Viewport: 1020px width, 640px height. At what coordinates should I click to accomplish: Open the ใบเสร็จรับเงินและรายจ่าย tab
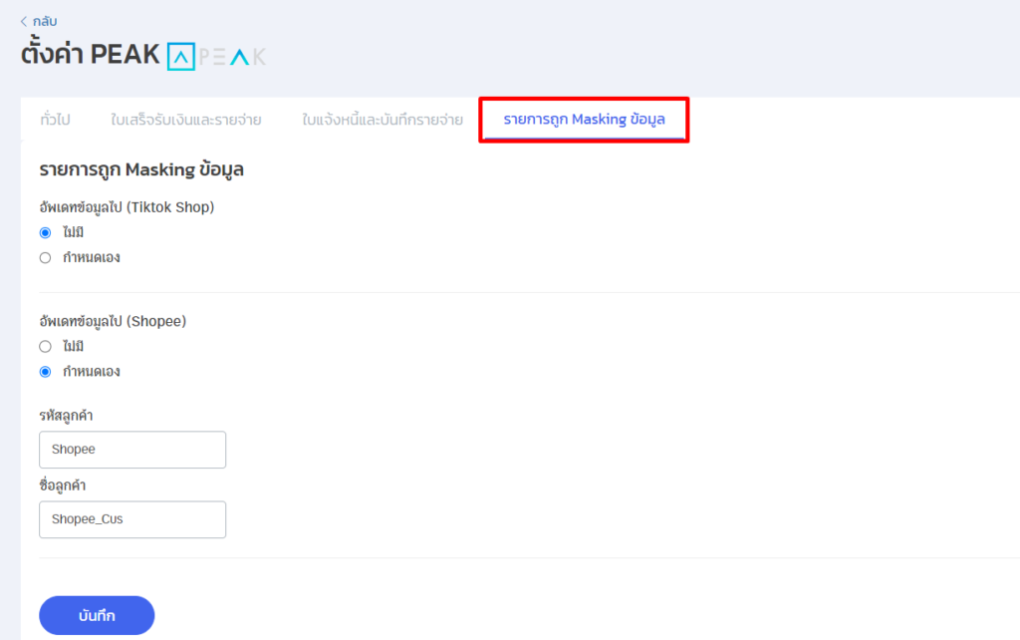tap(186, 121)
